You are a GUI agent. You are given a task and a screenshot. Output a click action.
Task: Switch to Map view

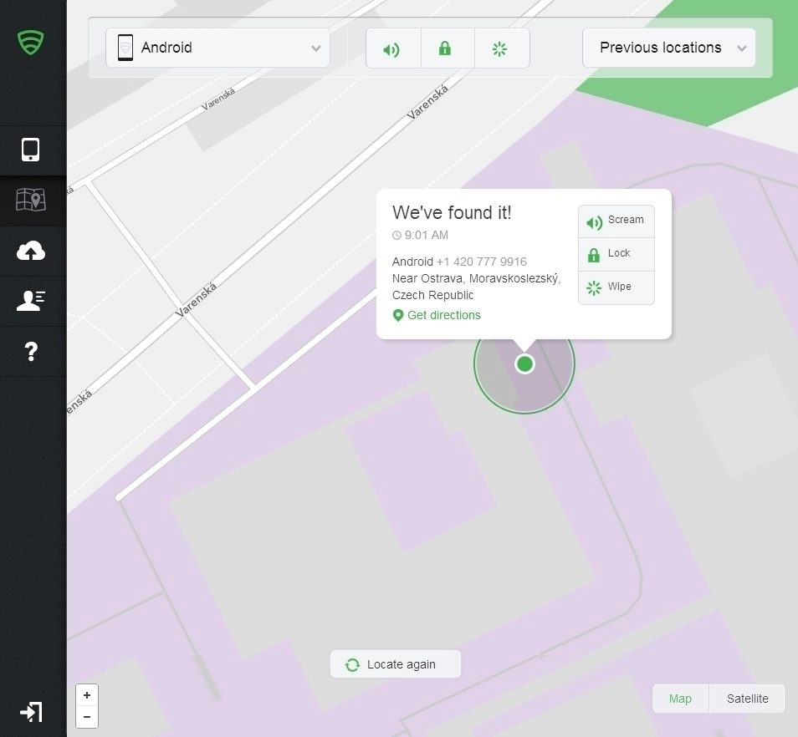point(680,699)
